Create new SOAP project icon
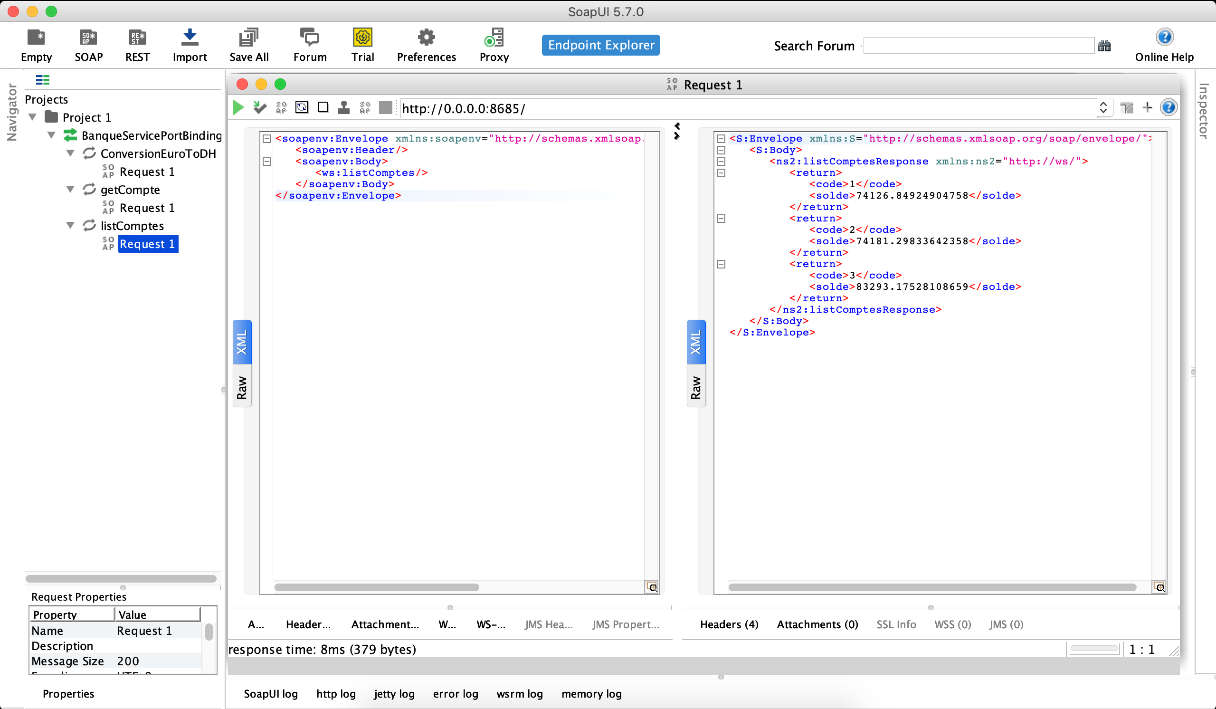Image resolution: width=1216 pixels, height=709 pixels. pos(88,45)
